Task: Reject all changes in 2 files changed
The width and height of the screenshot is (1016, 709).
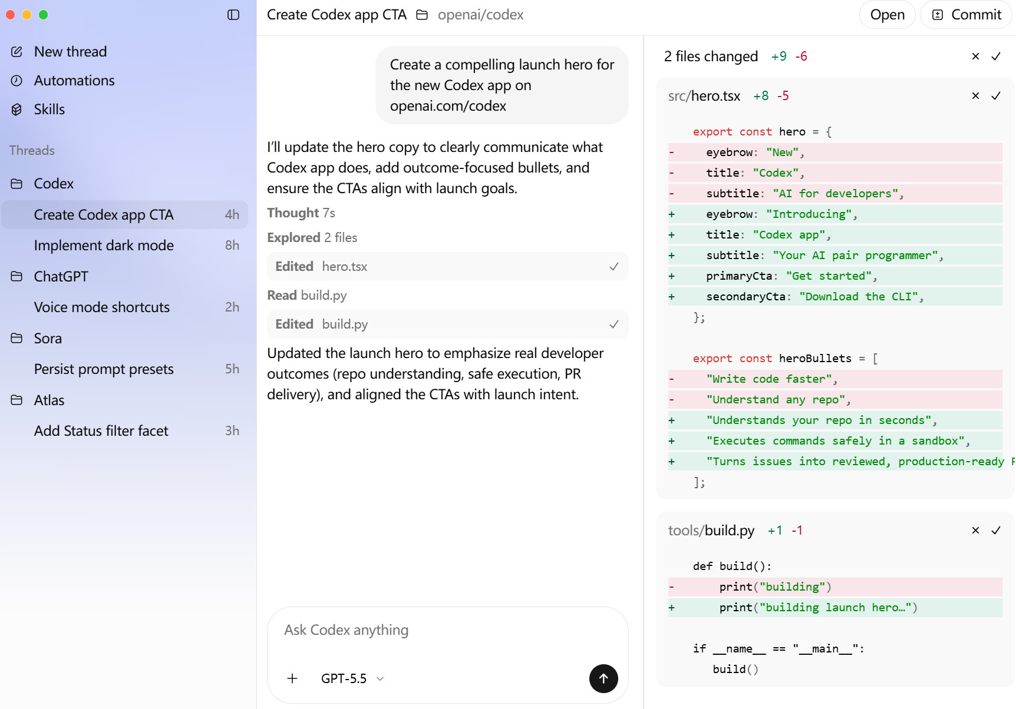Action: pos(975,57)
